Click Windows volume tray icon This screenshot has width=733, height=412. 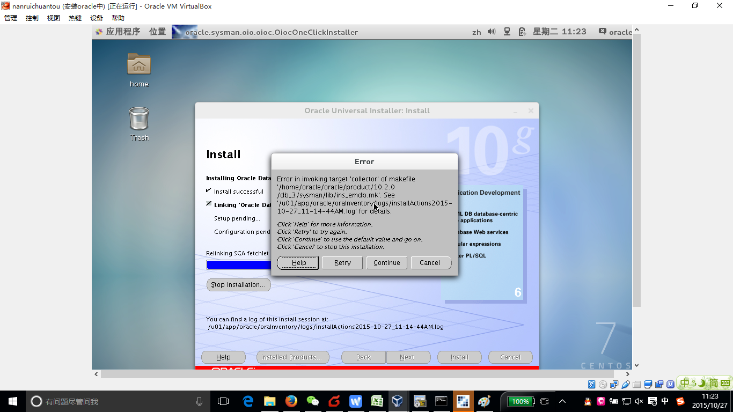[x=639, y=401]
